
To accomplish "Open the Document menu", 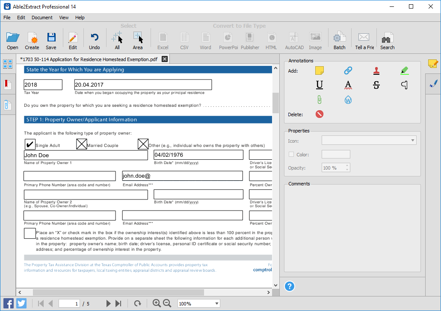I will point(42,18).
